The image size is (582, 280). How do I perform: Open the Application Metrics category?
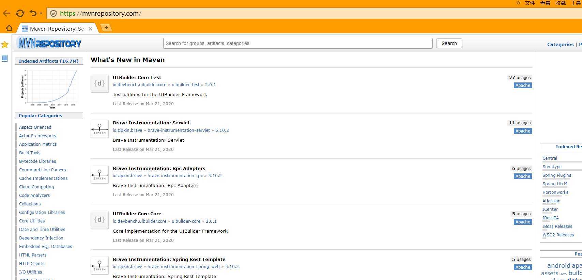pyautogui.click(x=38, y=144)
